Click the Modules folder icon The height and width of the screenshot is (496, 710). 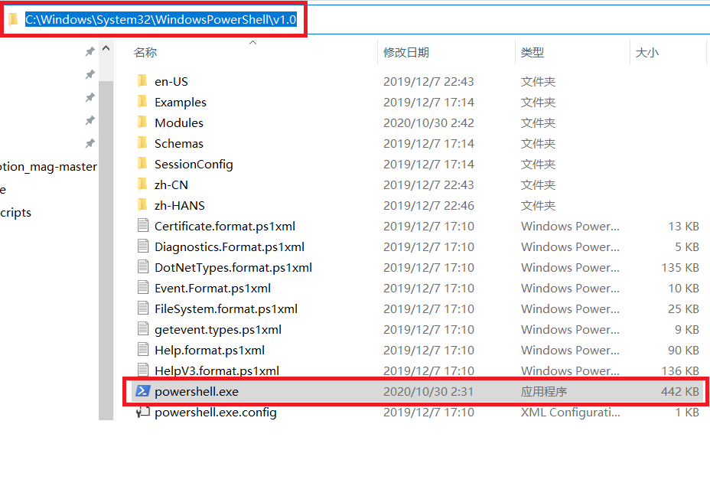click(142, 122)
